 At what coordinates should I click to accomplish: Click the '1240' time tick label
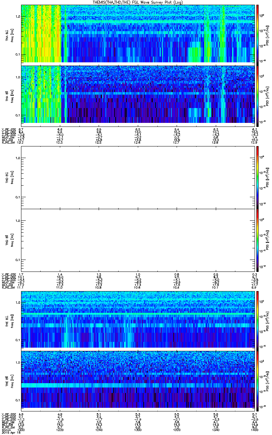click(99, 429)
